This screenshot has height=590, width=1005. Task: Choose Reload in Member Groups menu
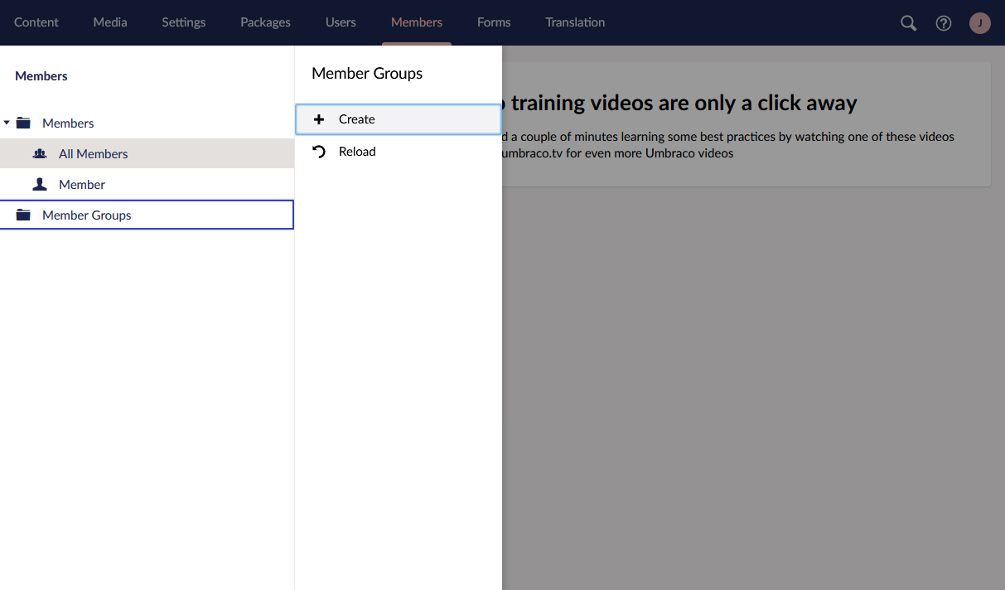[399, 152]
